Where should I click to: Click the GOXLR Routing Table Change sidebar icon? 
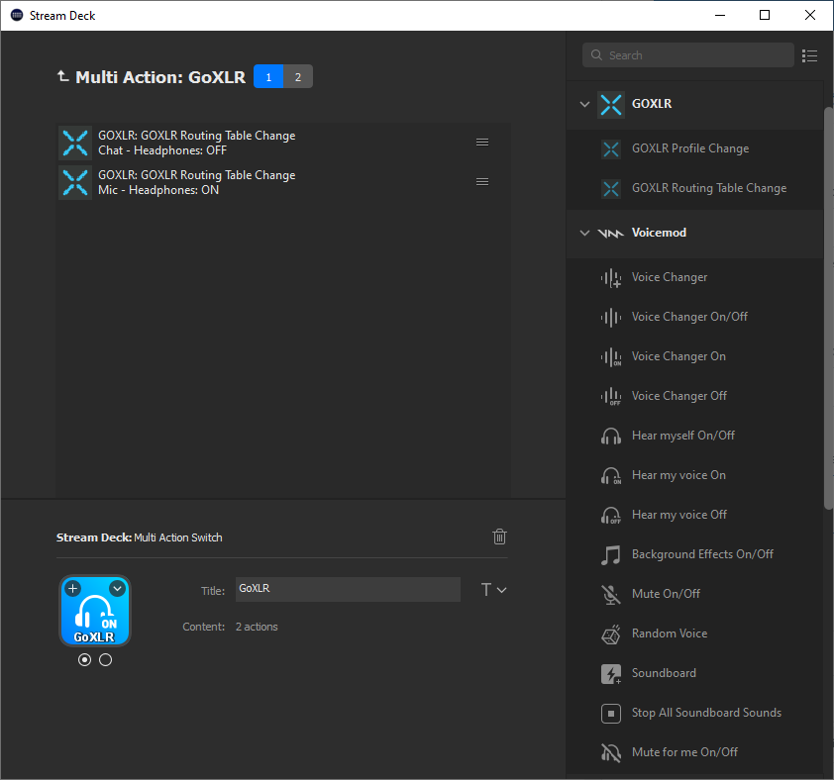click(x=611, y=188)
